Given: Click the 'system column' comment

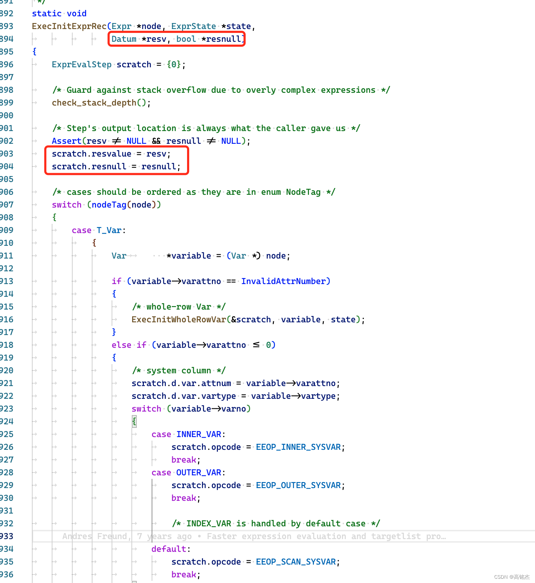Looking at the screenshot, I should 179,370.
